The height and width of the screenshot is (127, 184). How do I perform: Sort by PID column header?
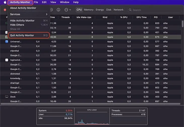pyautogui.click(x=156, y=17)
